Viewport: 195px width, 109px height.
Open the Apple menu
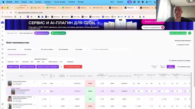(3, 2)
